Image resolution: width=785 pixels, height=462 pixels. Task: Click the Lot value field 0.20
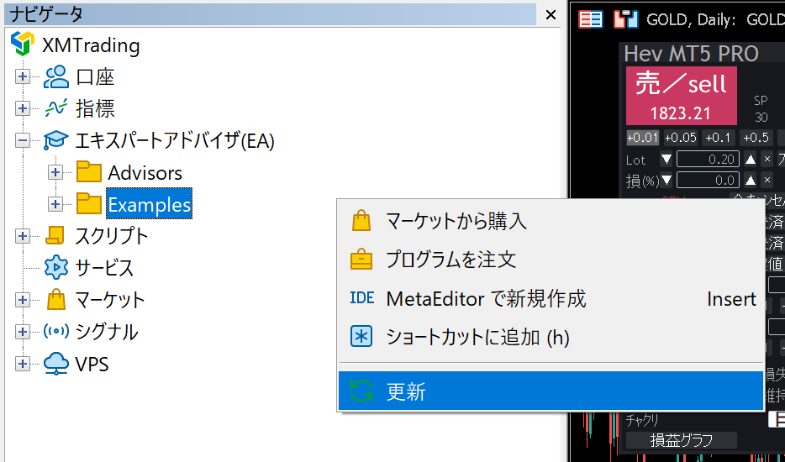[708, 160]
